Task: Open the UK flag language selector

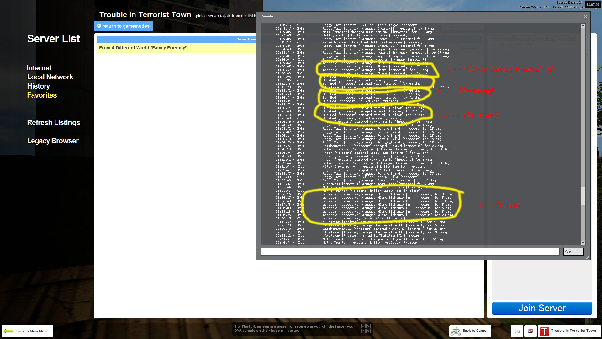Action: (531, 331)
